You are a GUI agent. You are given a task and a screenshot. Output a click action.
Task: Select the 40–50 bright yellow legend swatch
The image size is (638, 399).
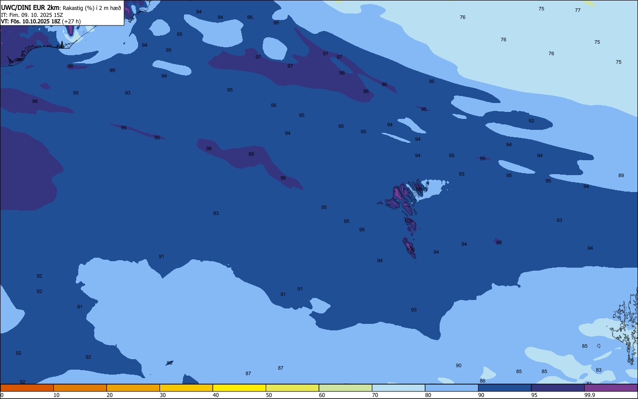click(239, 388)
